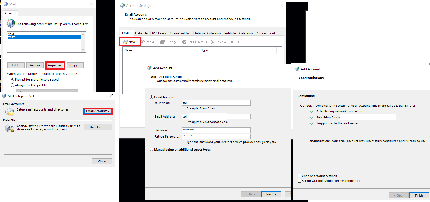Open Email Accounts... in Mail Setup
Image resolution: width=430 pixels, height=202 pixels.
pos(98,111)
